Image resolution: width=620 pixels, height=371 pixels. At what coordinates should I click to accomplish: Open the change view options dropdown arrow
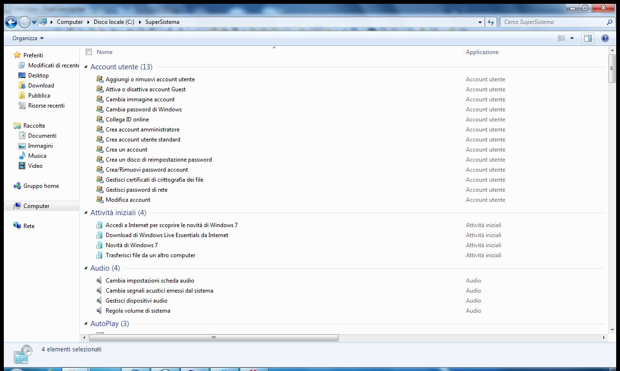572,38
